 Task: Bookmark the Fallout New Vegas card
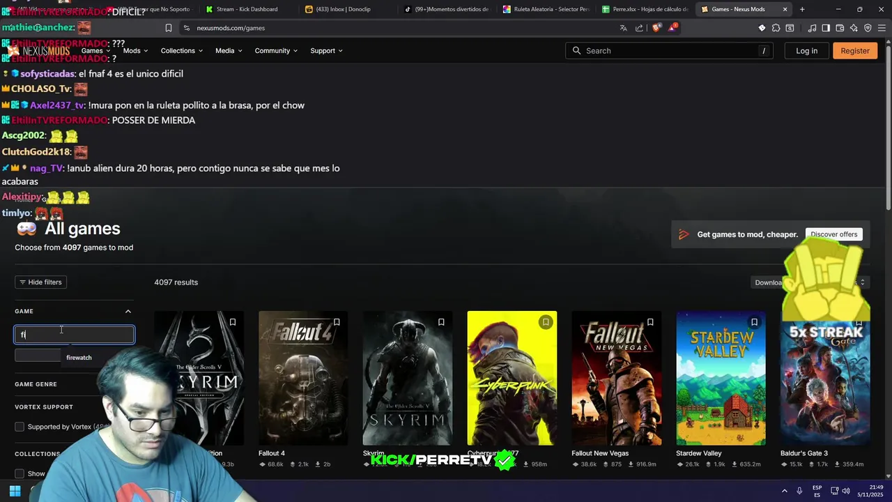(650, 322)
